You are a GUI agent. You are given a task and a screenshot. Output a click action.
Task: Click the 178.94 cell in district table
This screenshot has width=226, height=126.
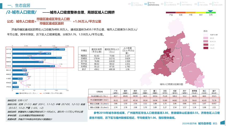pyautogui.click(x=97, y=59)
